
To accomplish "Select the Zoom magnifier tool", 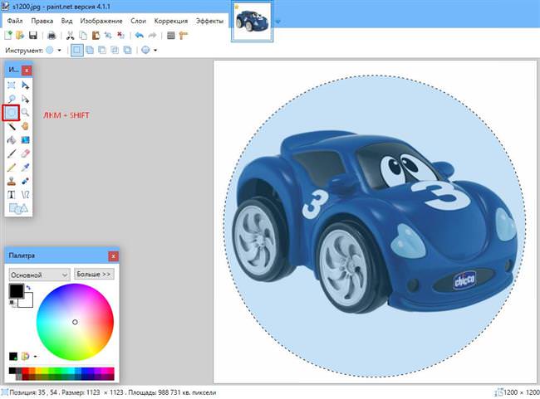I will coord(25,113).
